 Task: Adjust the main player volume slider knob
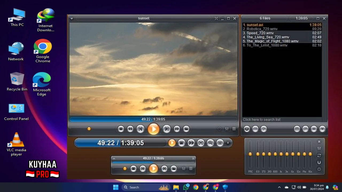click(x=89, y=129)
